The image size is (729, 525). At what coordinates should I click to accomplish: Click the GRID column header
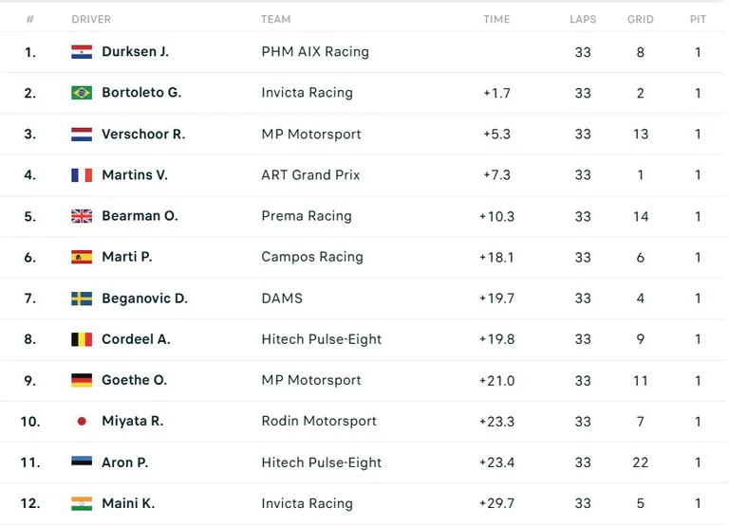pyautogui.click(x=640, y=19)
